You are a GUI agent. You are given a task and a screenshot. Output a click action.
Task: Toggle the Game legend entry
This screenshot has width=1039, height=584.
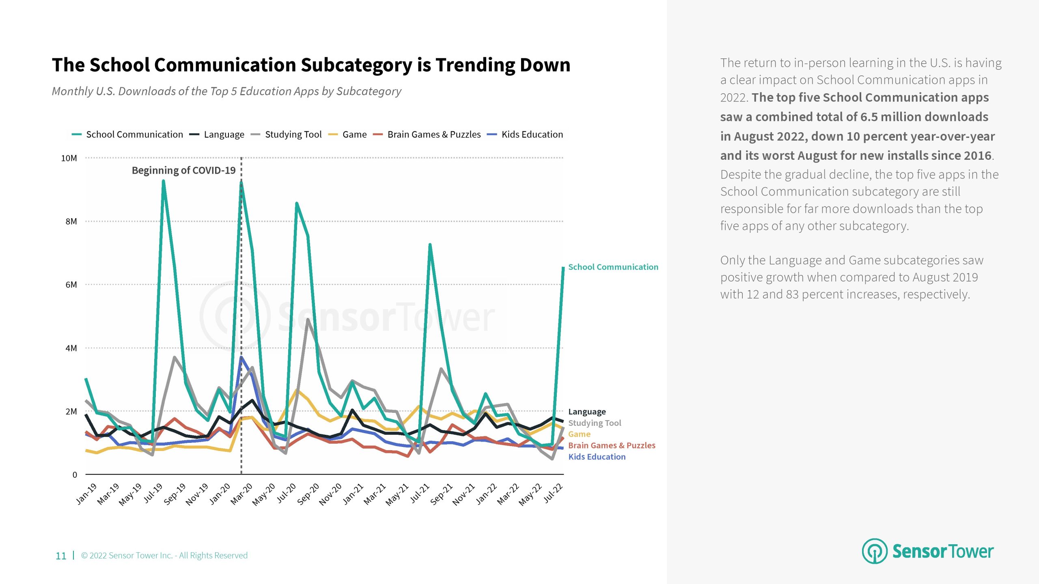click(354, 135)
